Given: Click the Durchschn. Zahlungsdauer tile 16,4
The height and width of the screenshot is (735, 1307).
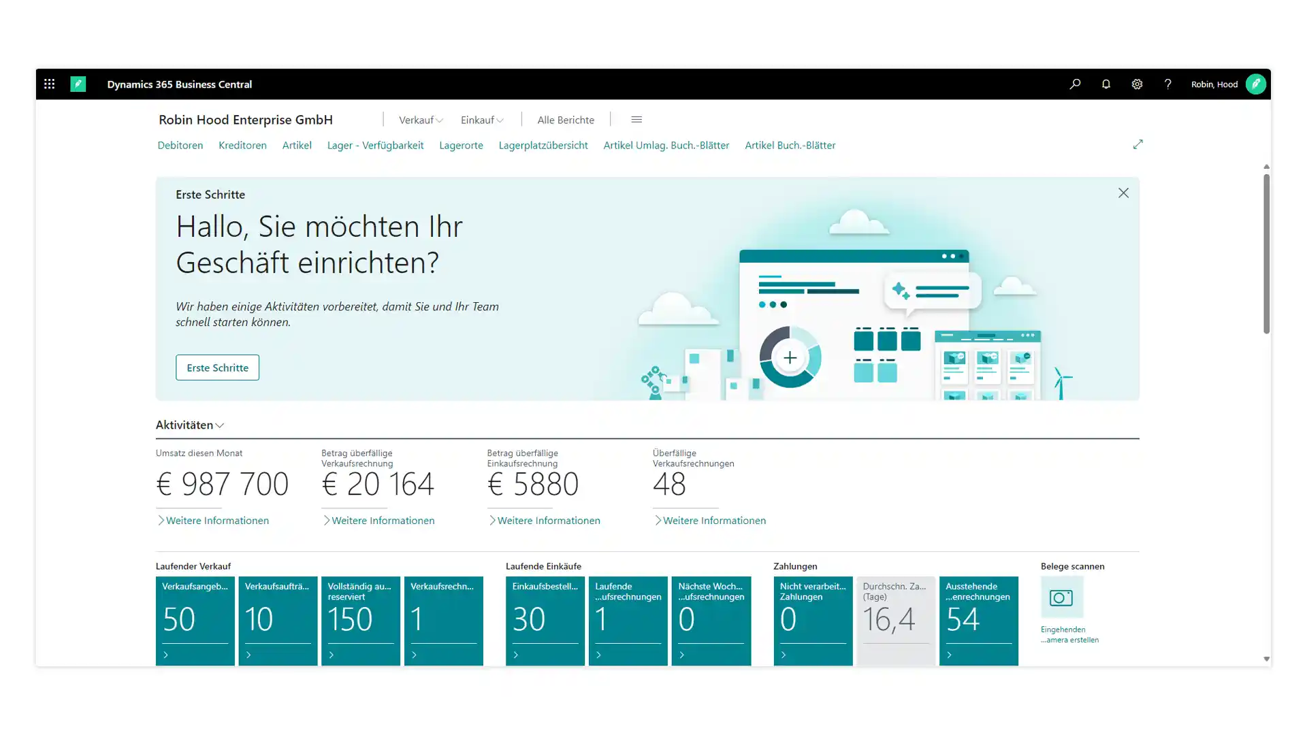Looking at the screenshot, I should point(896,621).
